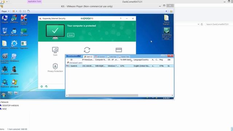Select DESKTOP-H493616 under Network
This screenshot has height=131, width=233.
(11, 106)
